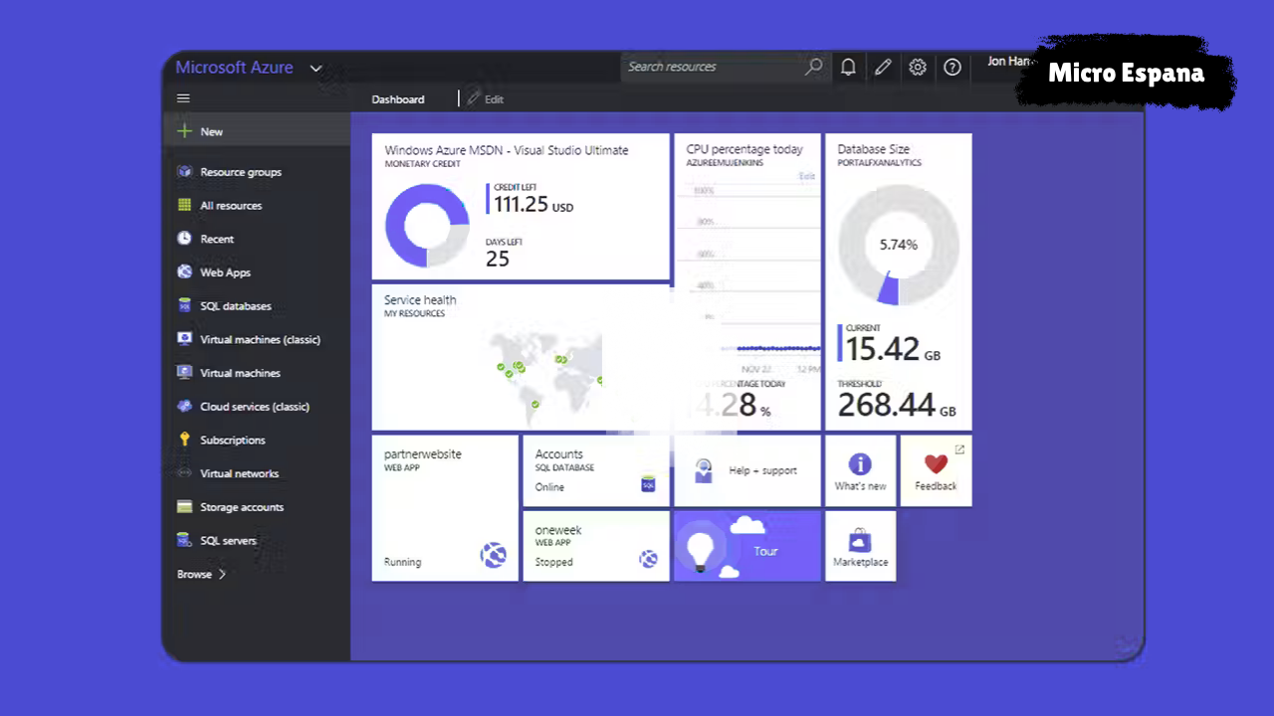1274x716 pixels.
Task: Open the Help + support tile
Action: click(747, 470)
